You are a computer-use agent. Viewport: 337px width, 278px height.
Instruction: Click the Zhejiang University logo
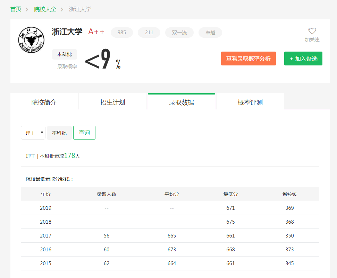coord(31,40)
